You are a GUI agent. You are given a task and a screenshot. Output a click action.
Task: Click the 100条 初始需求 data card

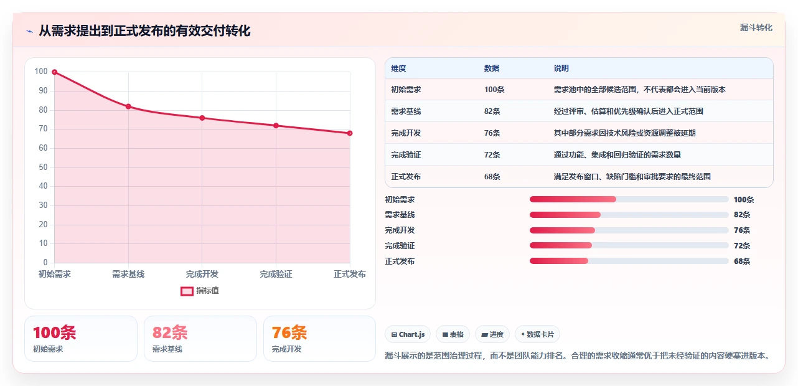coord(81,339)
